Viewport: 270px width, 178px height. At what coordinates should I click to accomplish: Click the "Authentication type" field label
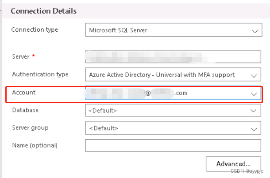coord(40,74)
